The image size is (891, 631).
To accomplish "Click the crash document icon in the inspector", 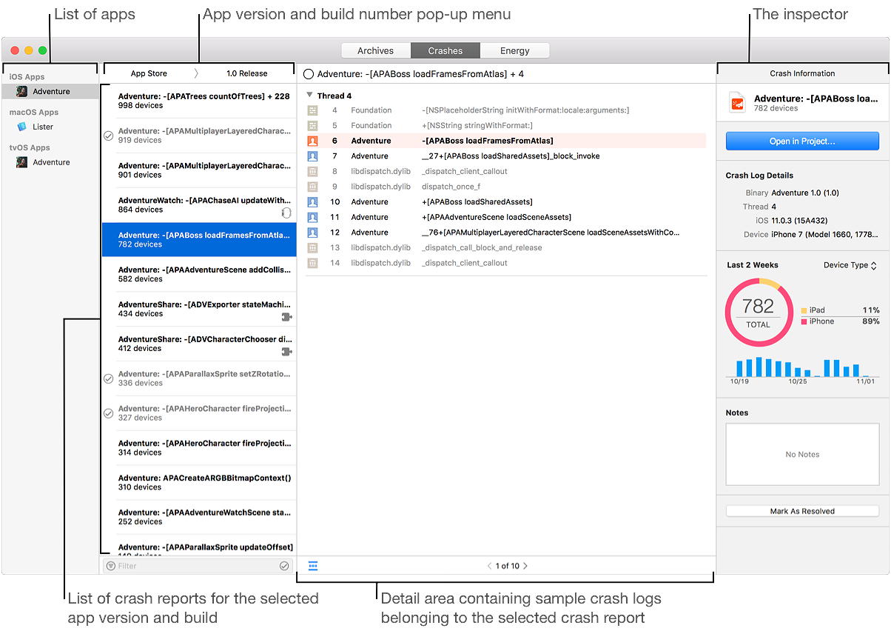I will coord(737,103).
